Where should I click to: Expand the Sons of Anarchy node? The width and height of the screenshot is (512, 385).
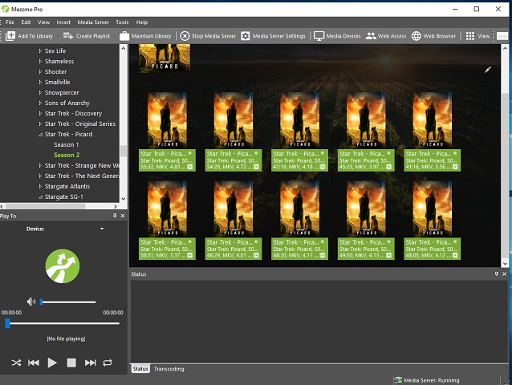pos(40,103)
